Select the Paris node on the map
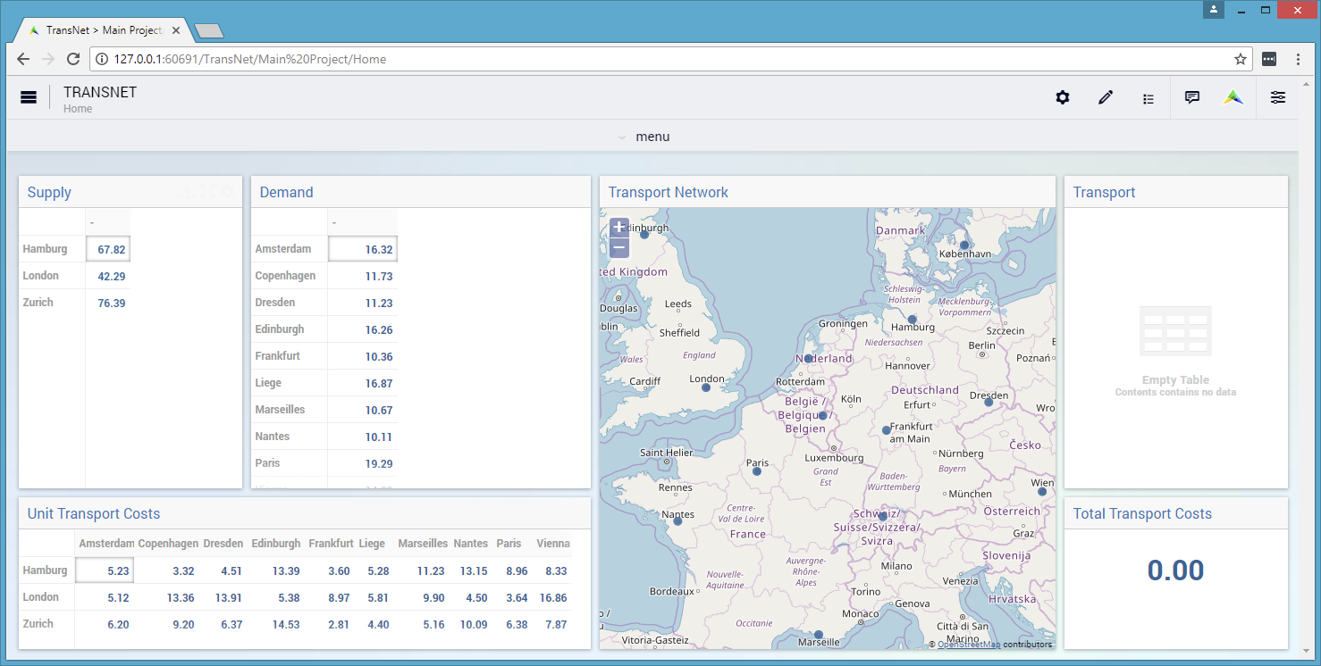This screenshot has width=1321, height=666. (757, 470)
